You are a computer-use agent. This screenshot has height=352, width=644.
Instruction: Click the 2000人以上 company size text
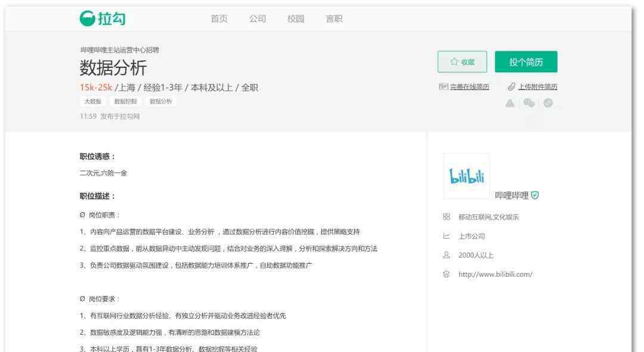tap(476, 255)
